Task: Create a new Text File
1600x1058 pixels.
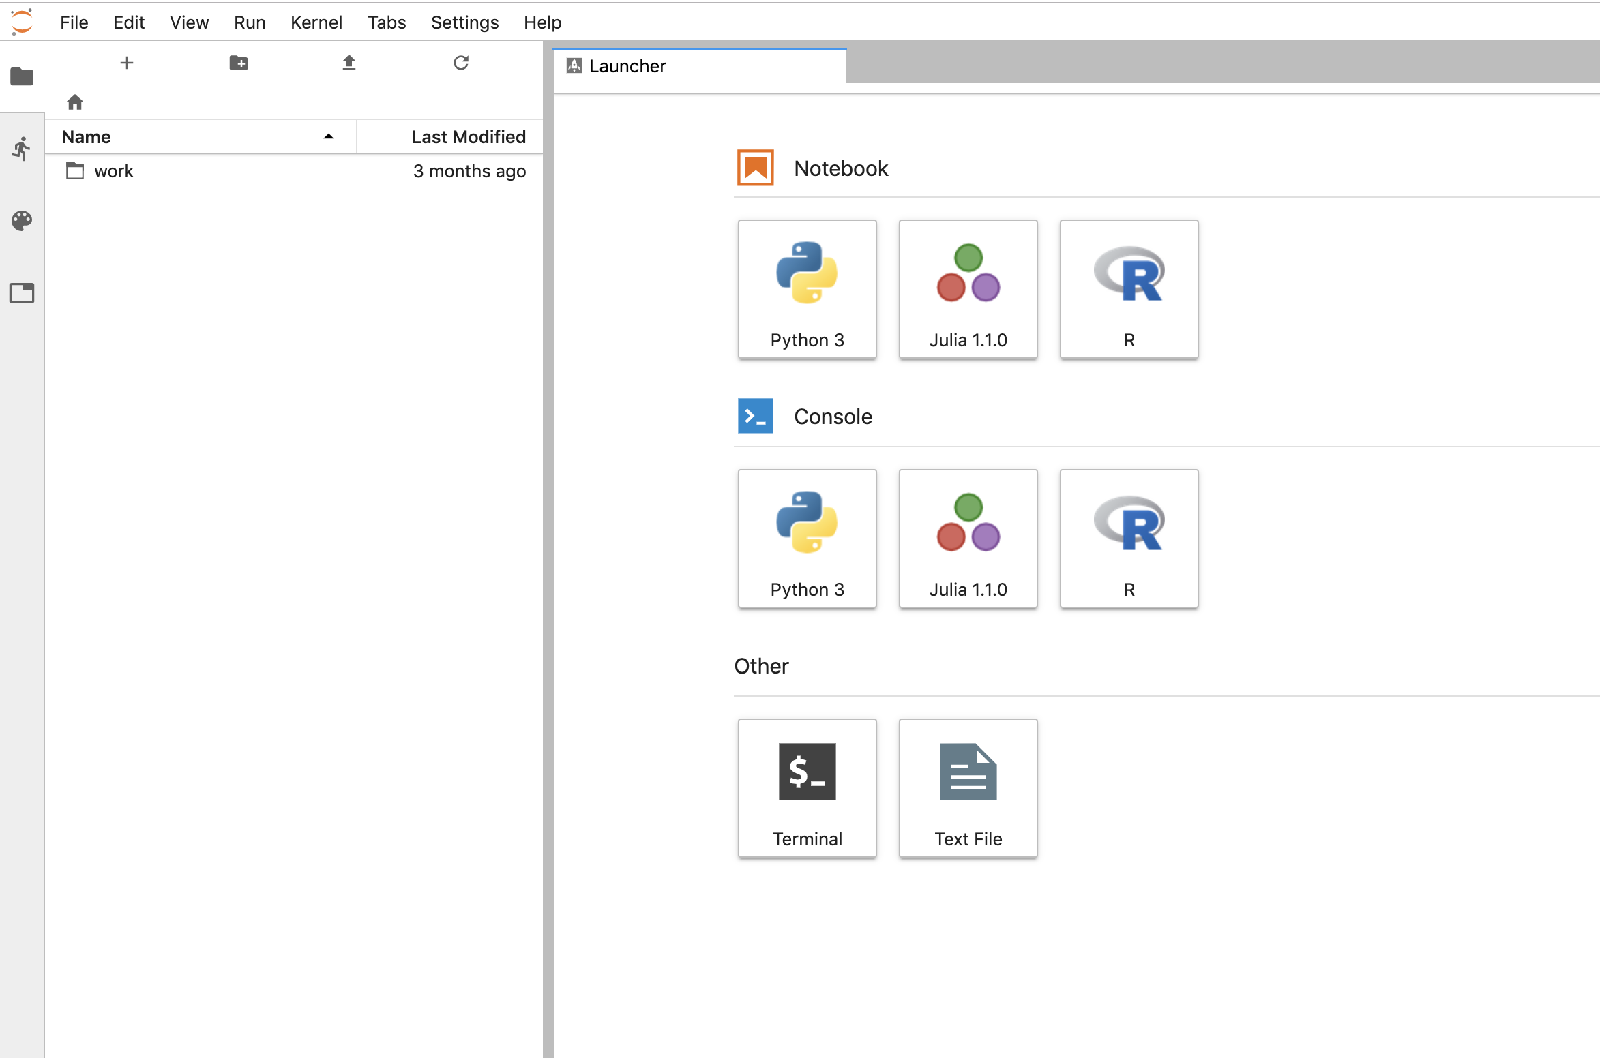Action: 968,788
